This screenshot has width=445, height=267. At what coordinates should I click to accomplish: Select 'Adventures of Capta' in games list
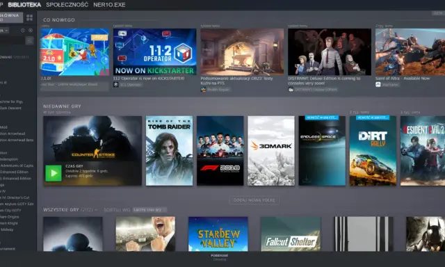[x=17, y=165]
